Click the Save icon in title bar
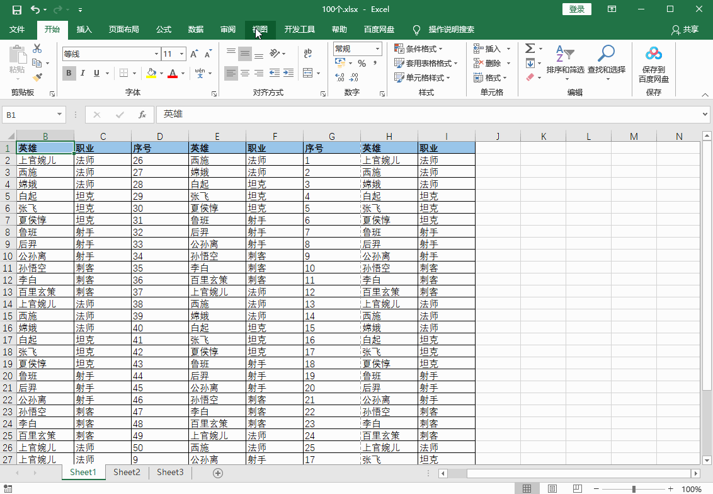Viewport: 713px width, 494px height. 17,9
